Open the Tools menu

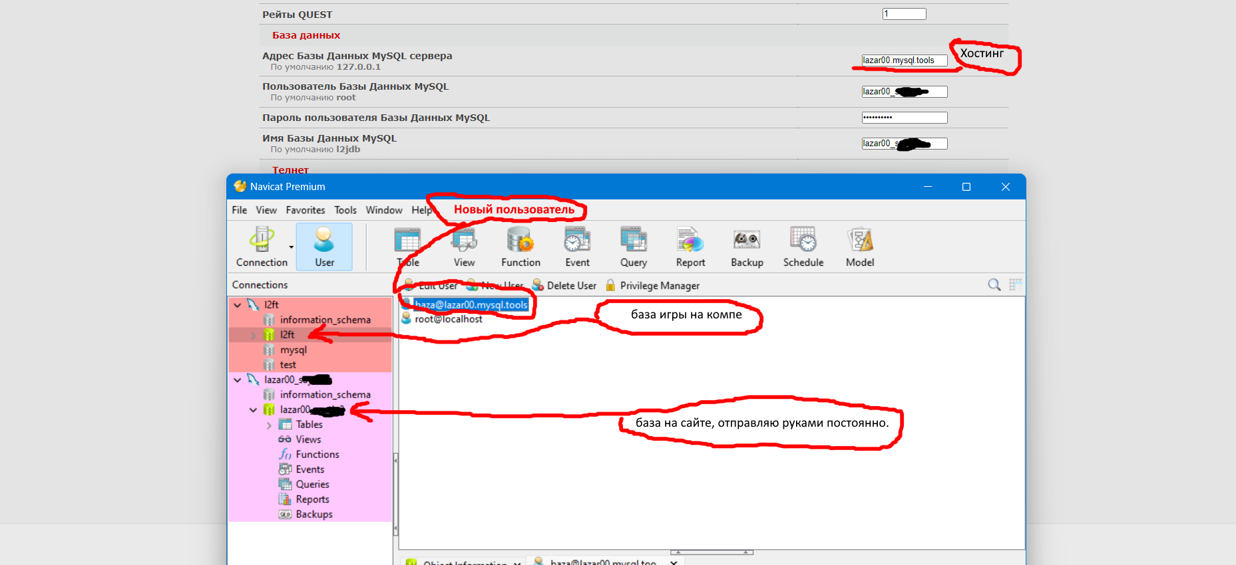pyautogui.click(x=345, y=210)
